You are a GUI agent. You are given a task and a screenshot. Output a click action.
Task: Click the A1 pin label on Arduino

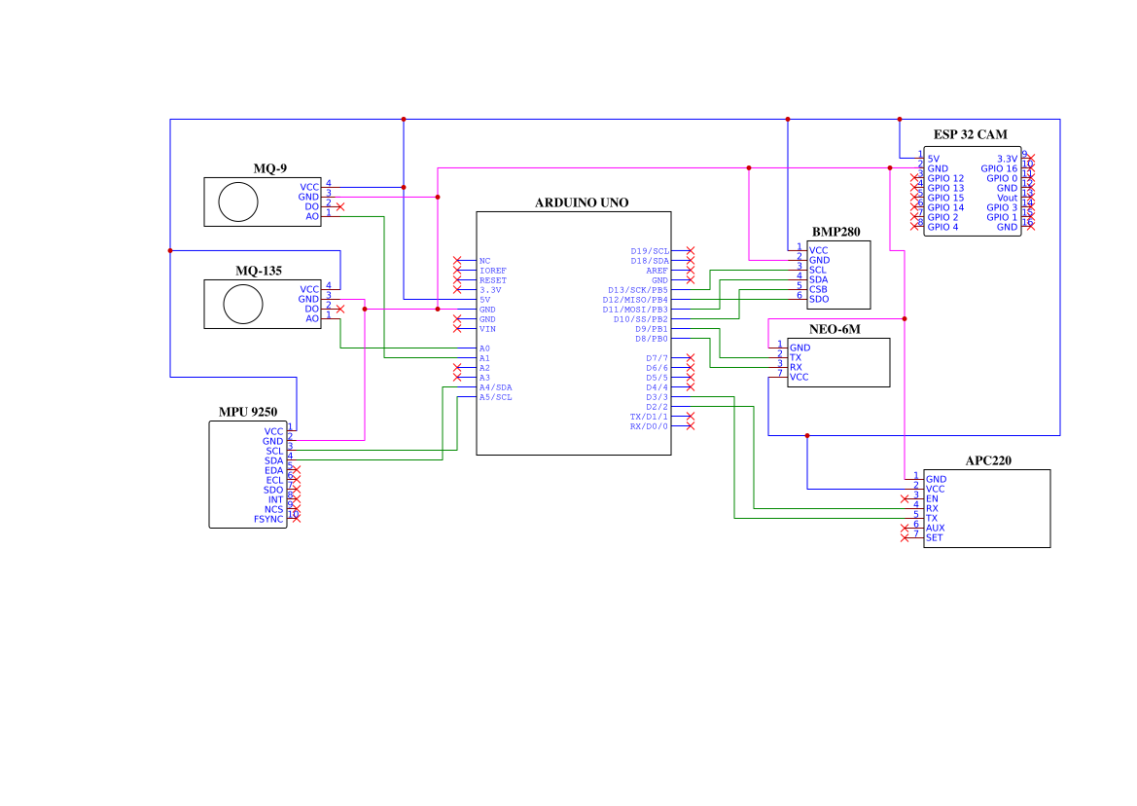pyautogui.click(x=484, y=358)
